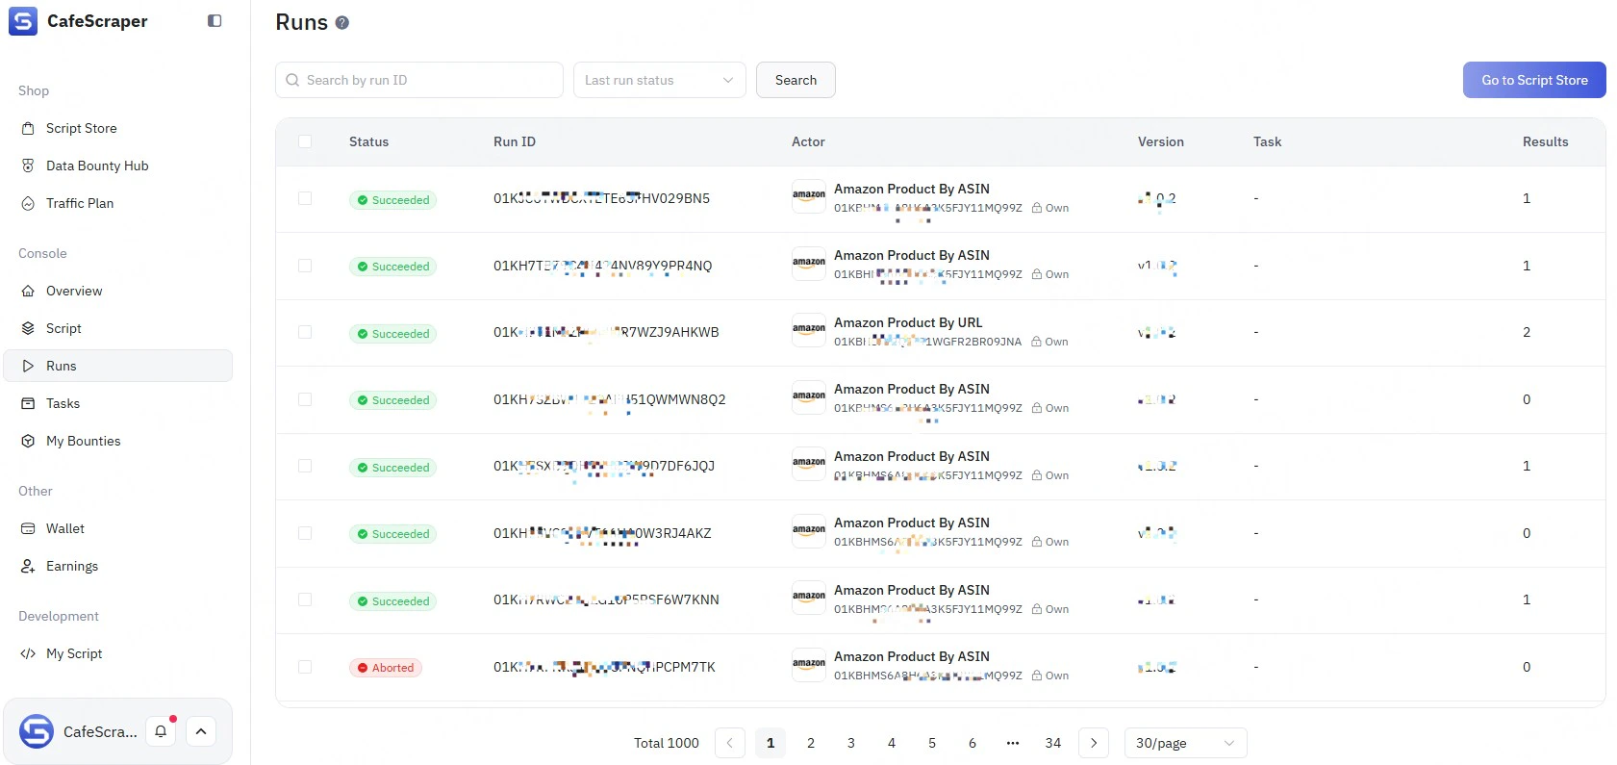This screenshot has width=1617, height=765.
Task: Select current page 1 in pagination
Action: (x=771, y=743)
